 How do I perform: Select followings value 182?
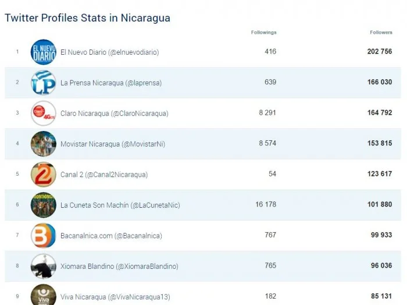tap(270, 296)
